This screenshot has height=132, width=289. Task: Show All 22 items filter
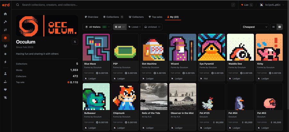point(120,27)
